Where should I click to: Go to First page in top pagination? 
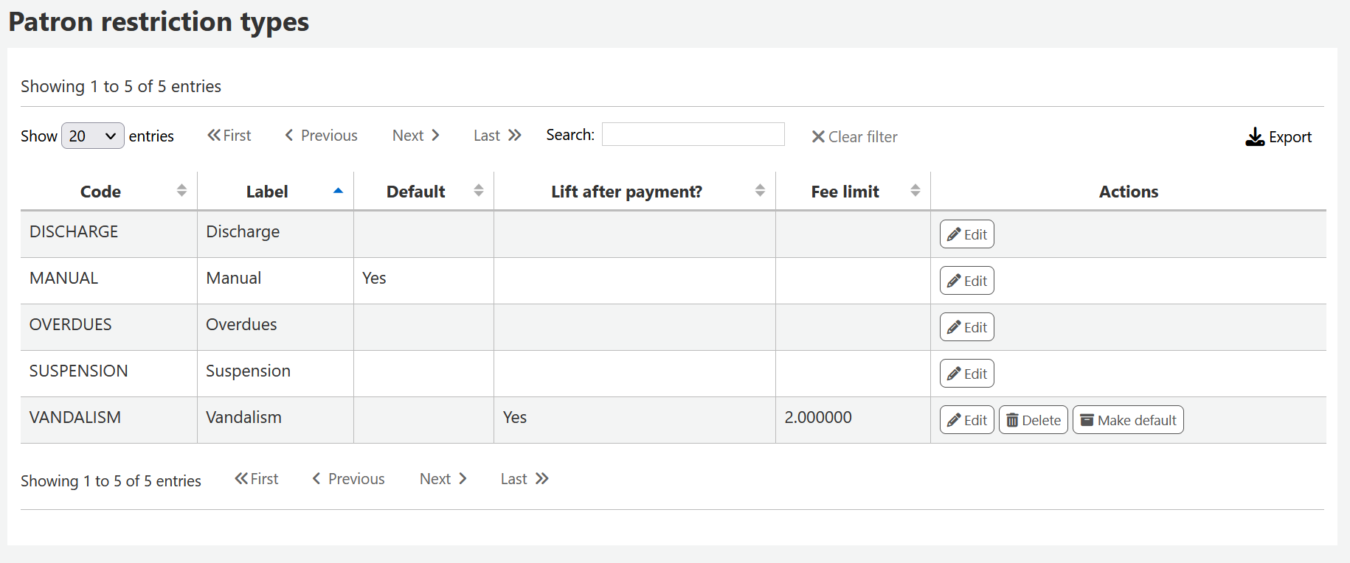pyautogui.click(x=229, y=136)
